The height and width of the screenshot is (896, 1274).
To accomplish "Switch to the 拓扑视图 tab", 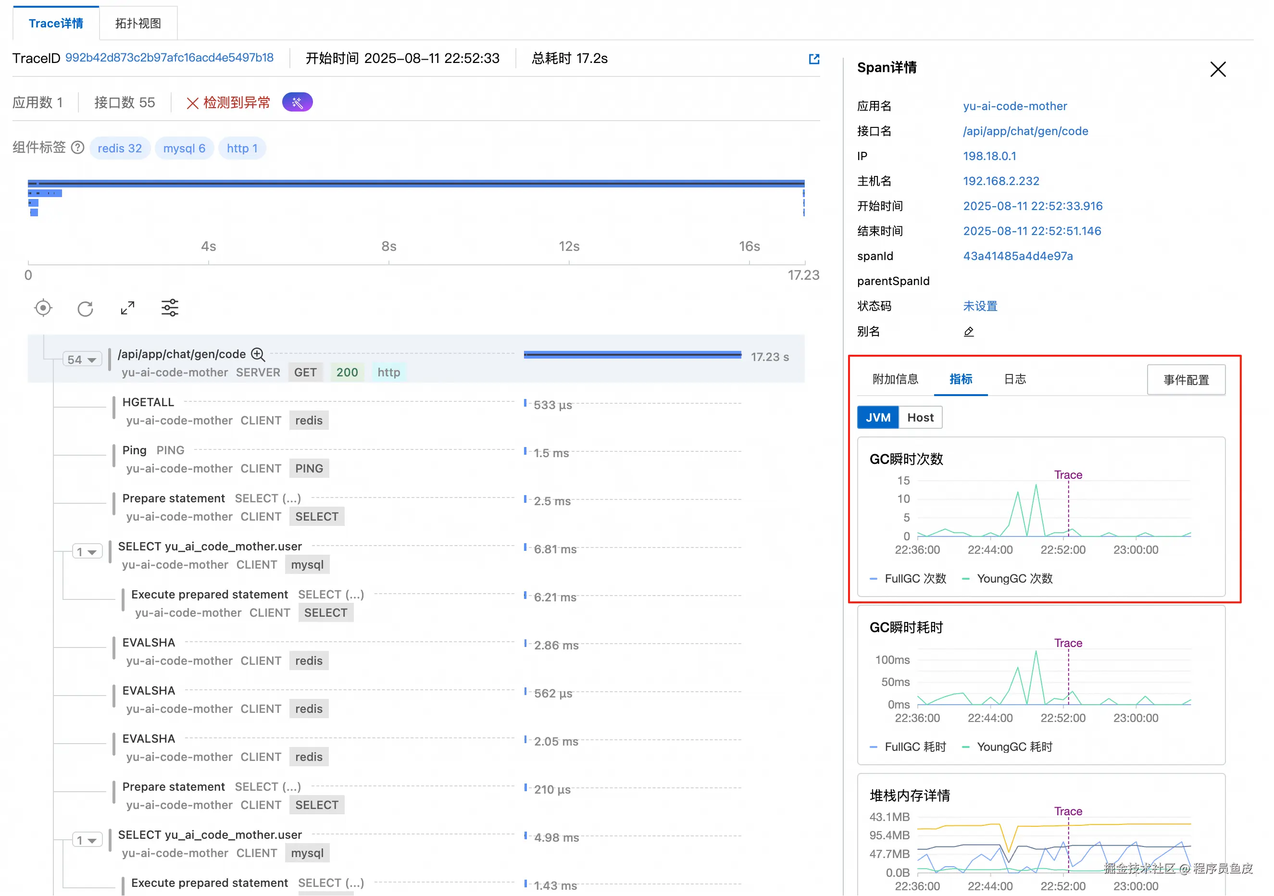I will pyautogui.click(x=138, y=23).
